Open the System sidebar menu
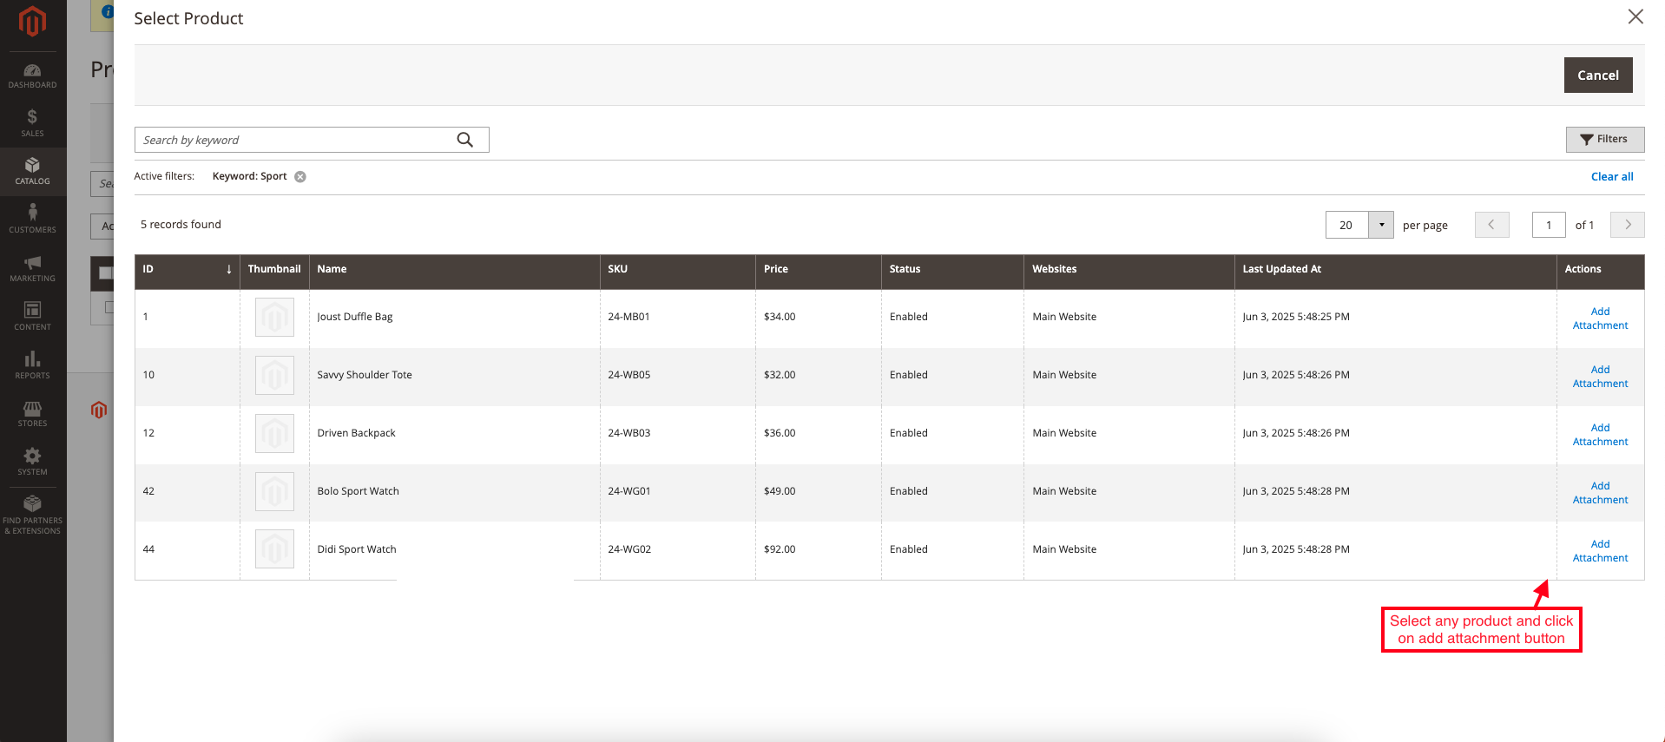Screen dimensions: 1665x742 (32, 462)
